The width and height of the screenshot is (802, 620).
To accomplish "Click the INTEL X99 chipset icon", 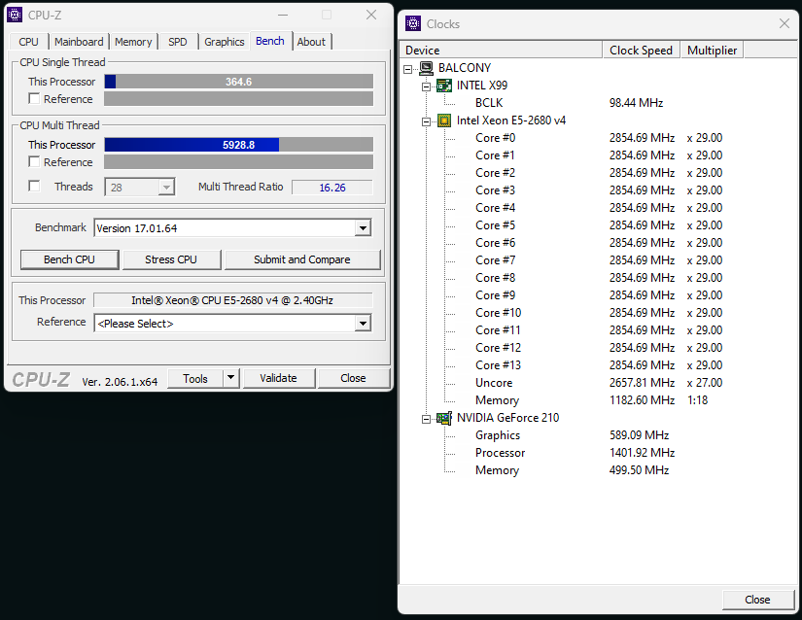I will 442,85.
